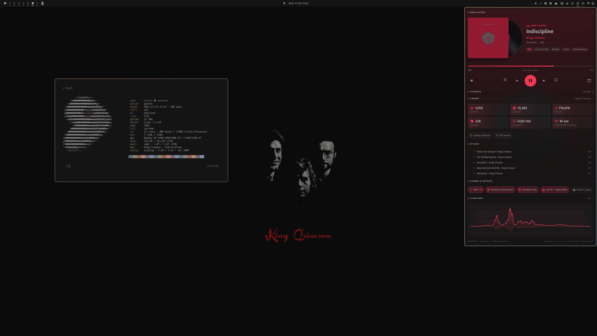
Task: Go back to the previous track
Action: 517,80
